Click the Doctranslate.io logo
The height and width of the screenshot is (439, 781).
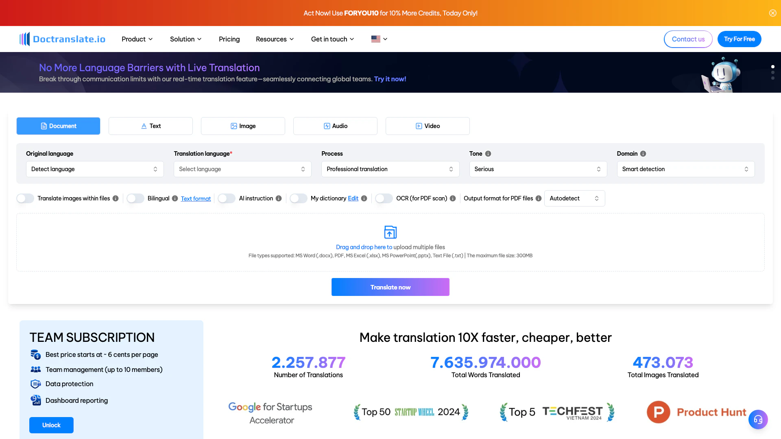[62, 39]
